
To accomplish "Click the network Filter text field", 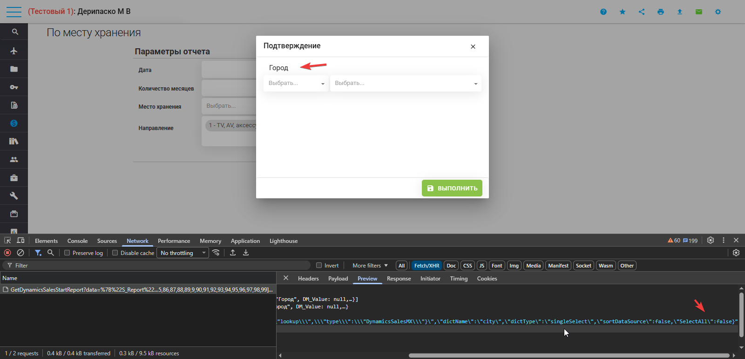I will (x=156, y=265).
